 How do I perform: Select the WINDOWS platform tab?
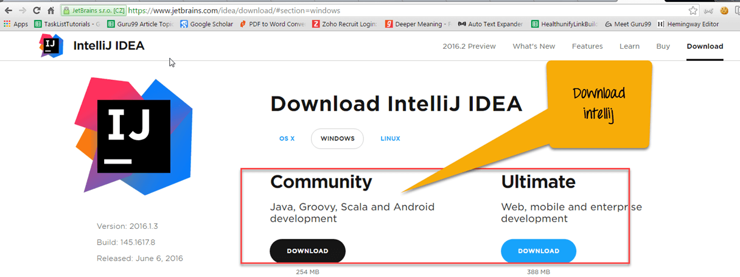(x=337, y=139)
